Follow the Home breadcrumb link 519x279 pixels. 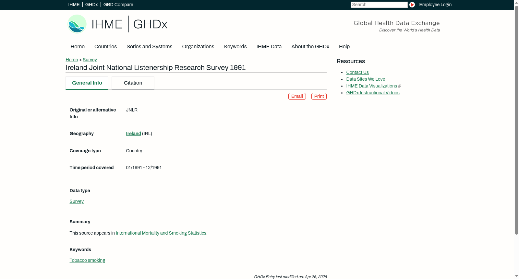pyautogui.click(x=72, y=60)
